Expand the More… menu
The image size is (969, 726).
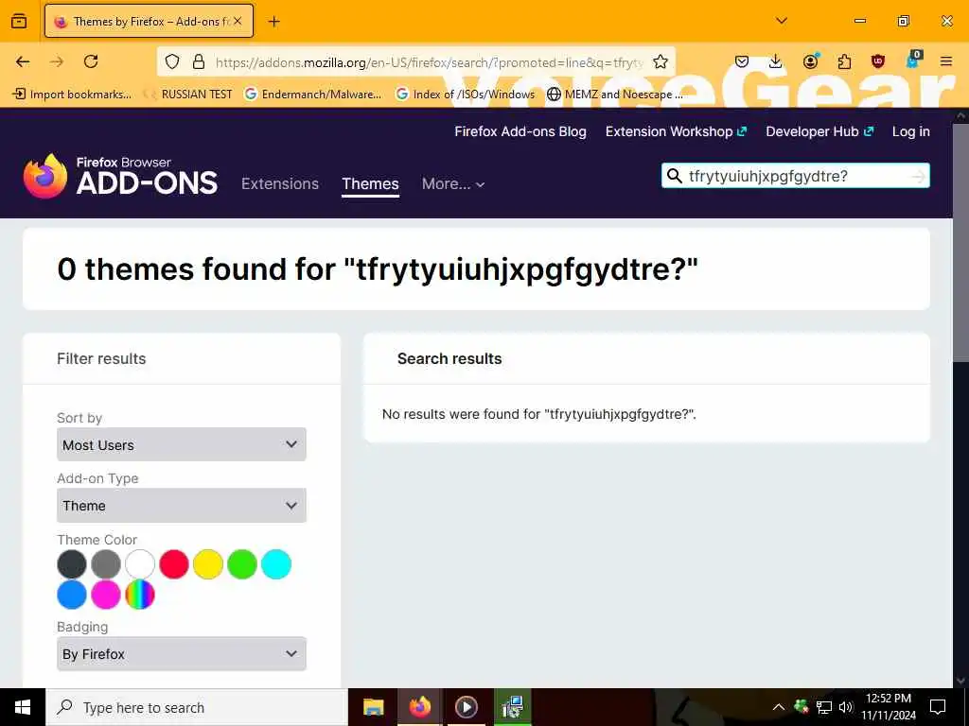pyautogui.click(x=453, y=184)
